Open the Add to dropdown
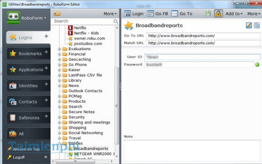 click(x=234, y=14)
